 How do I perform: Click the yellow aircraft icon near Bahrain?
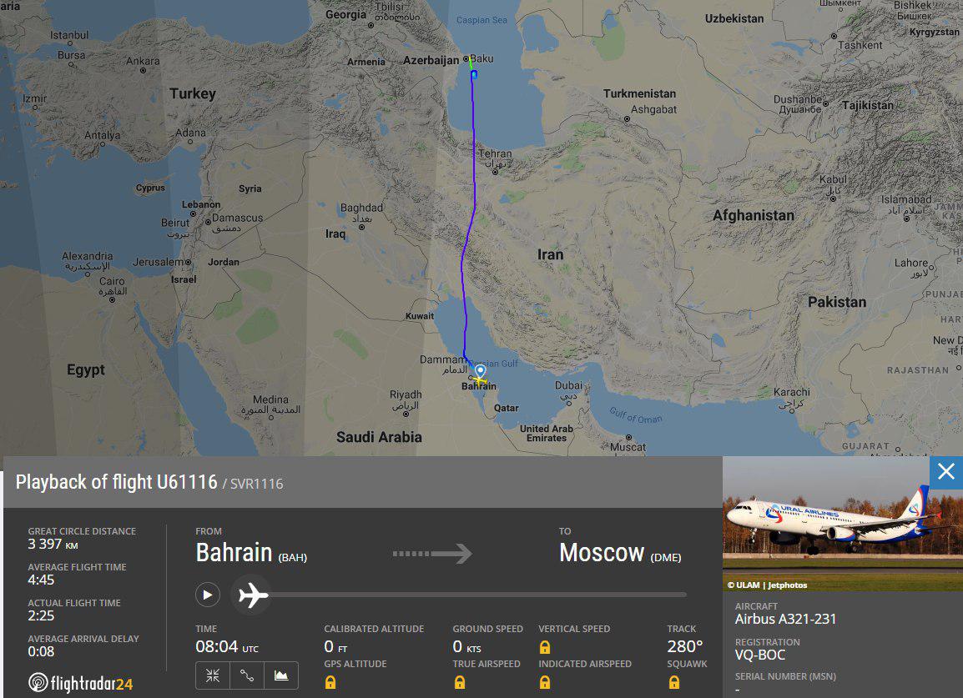(x=479, y=381)
